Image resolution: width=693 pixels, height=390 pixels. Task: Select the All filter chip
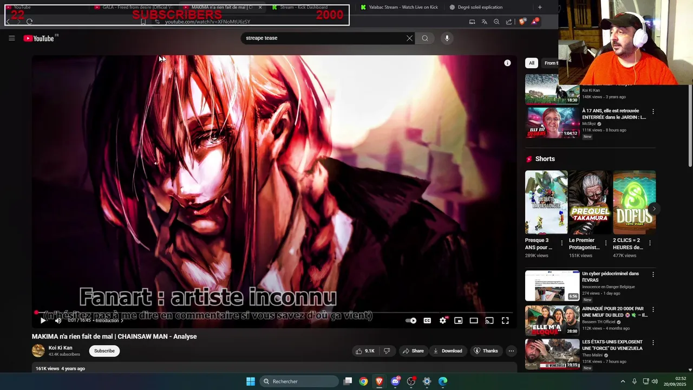click(532, 63)
